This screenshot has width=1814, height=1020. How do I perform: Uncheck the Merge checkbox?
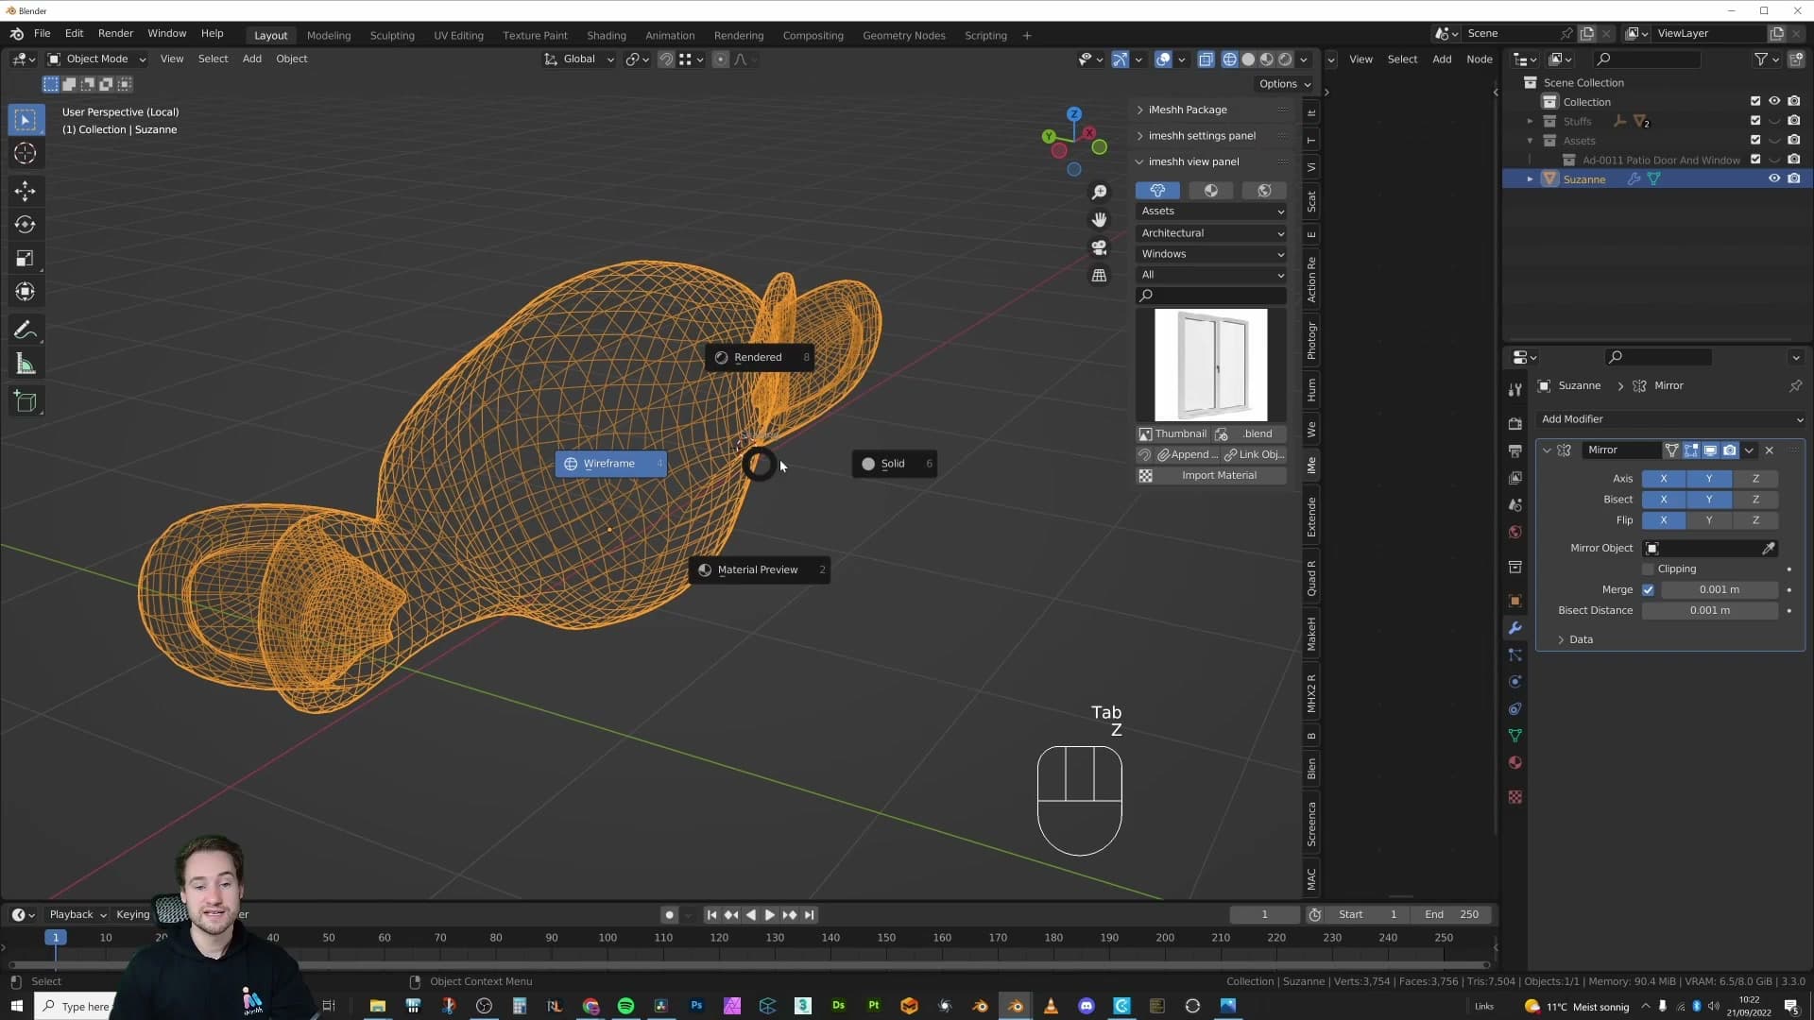coord(1648,589)
